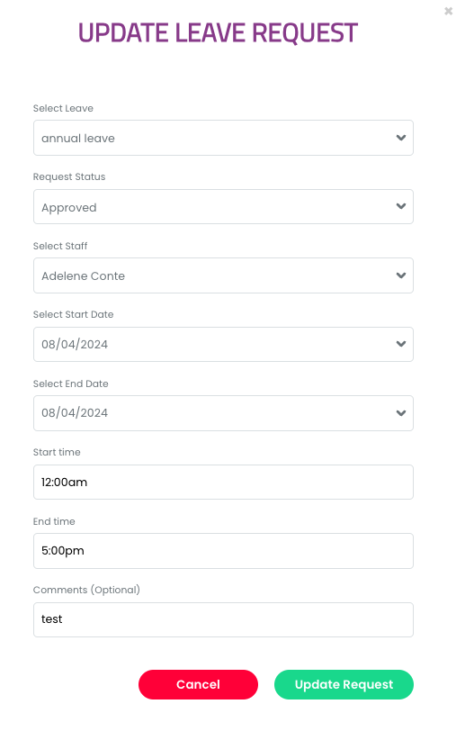Click the Start Date chevron arrow

400,344
